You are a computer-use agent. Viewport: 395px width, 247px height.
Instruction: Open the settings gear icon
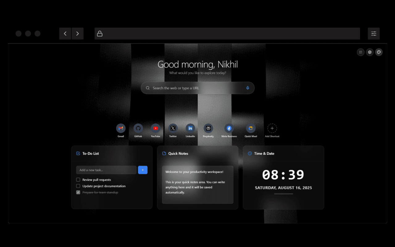point(369,52)
